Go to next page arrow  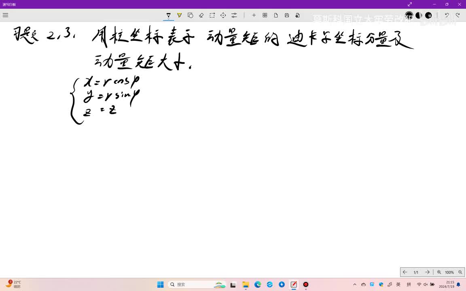427,272
